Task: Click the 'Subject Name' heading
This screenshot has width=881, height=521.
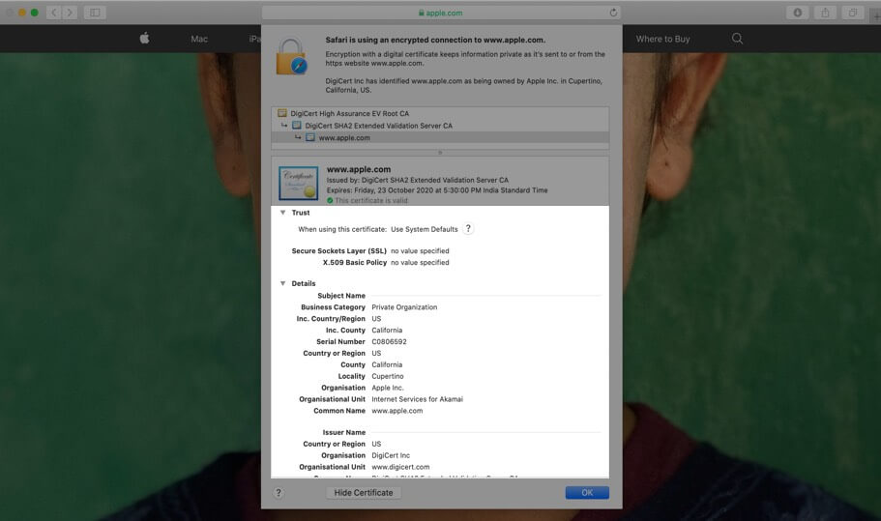Action: pyautogui.click(x=341, y=296)
